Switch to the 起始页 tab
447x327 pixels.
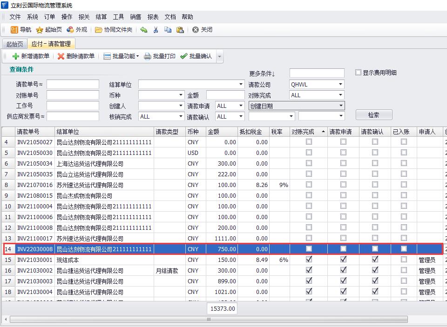click(x=14, y=44)
